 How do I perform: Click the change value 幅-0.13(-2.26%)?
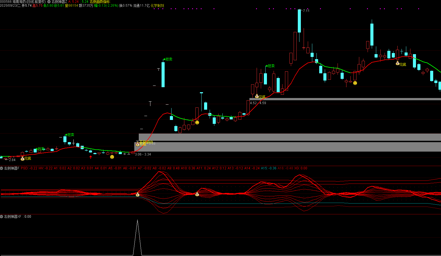(x=106, y=6)
